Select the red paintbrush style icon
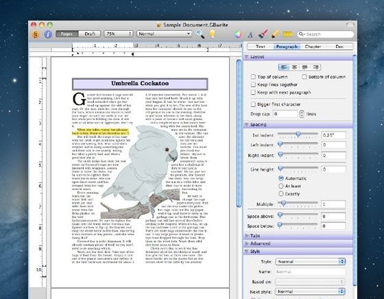This screenshot has width=384, height=299. pyautogui.click(x=263, y=34)
